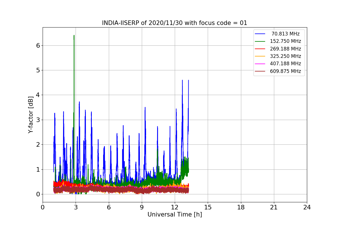This screenshot has width=341, height=227.
Task: Click the x-axis tick label 9
Action: 142,207
